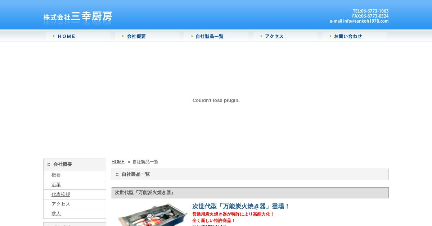Viewport: 432px width, 226px height.
Task: Open the 自社製品一覧 navigation menu item
Action: (216, 36)
